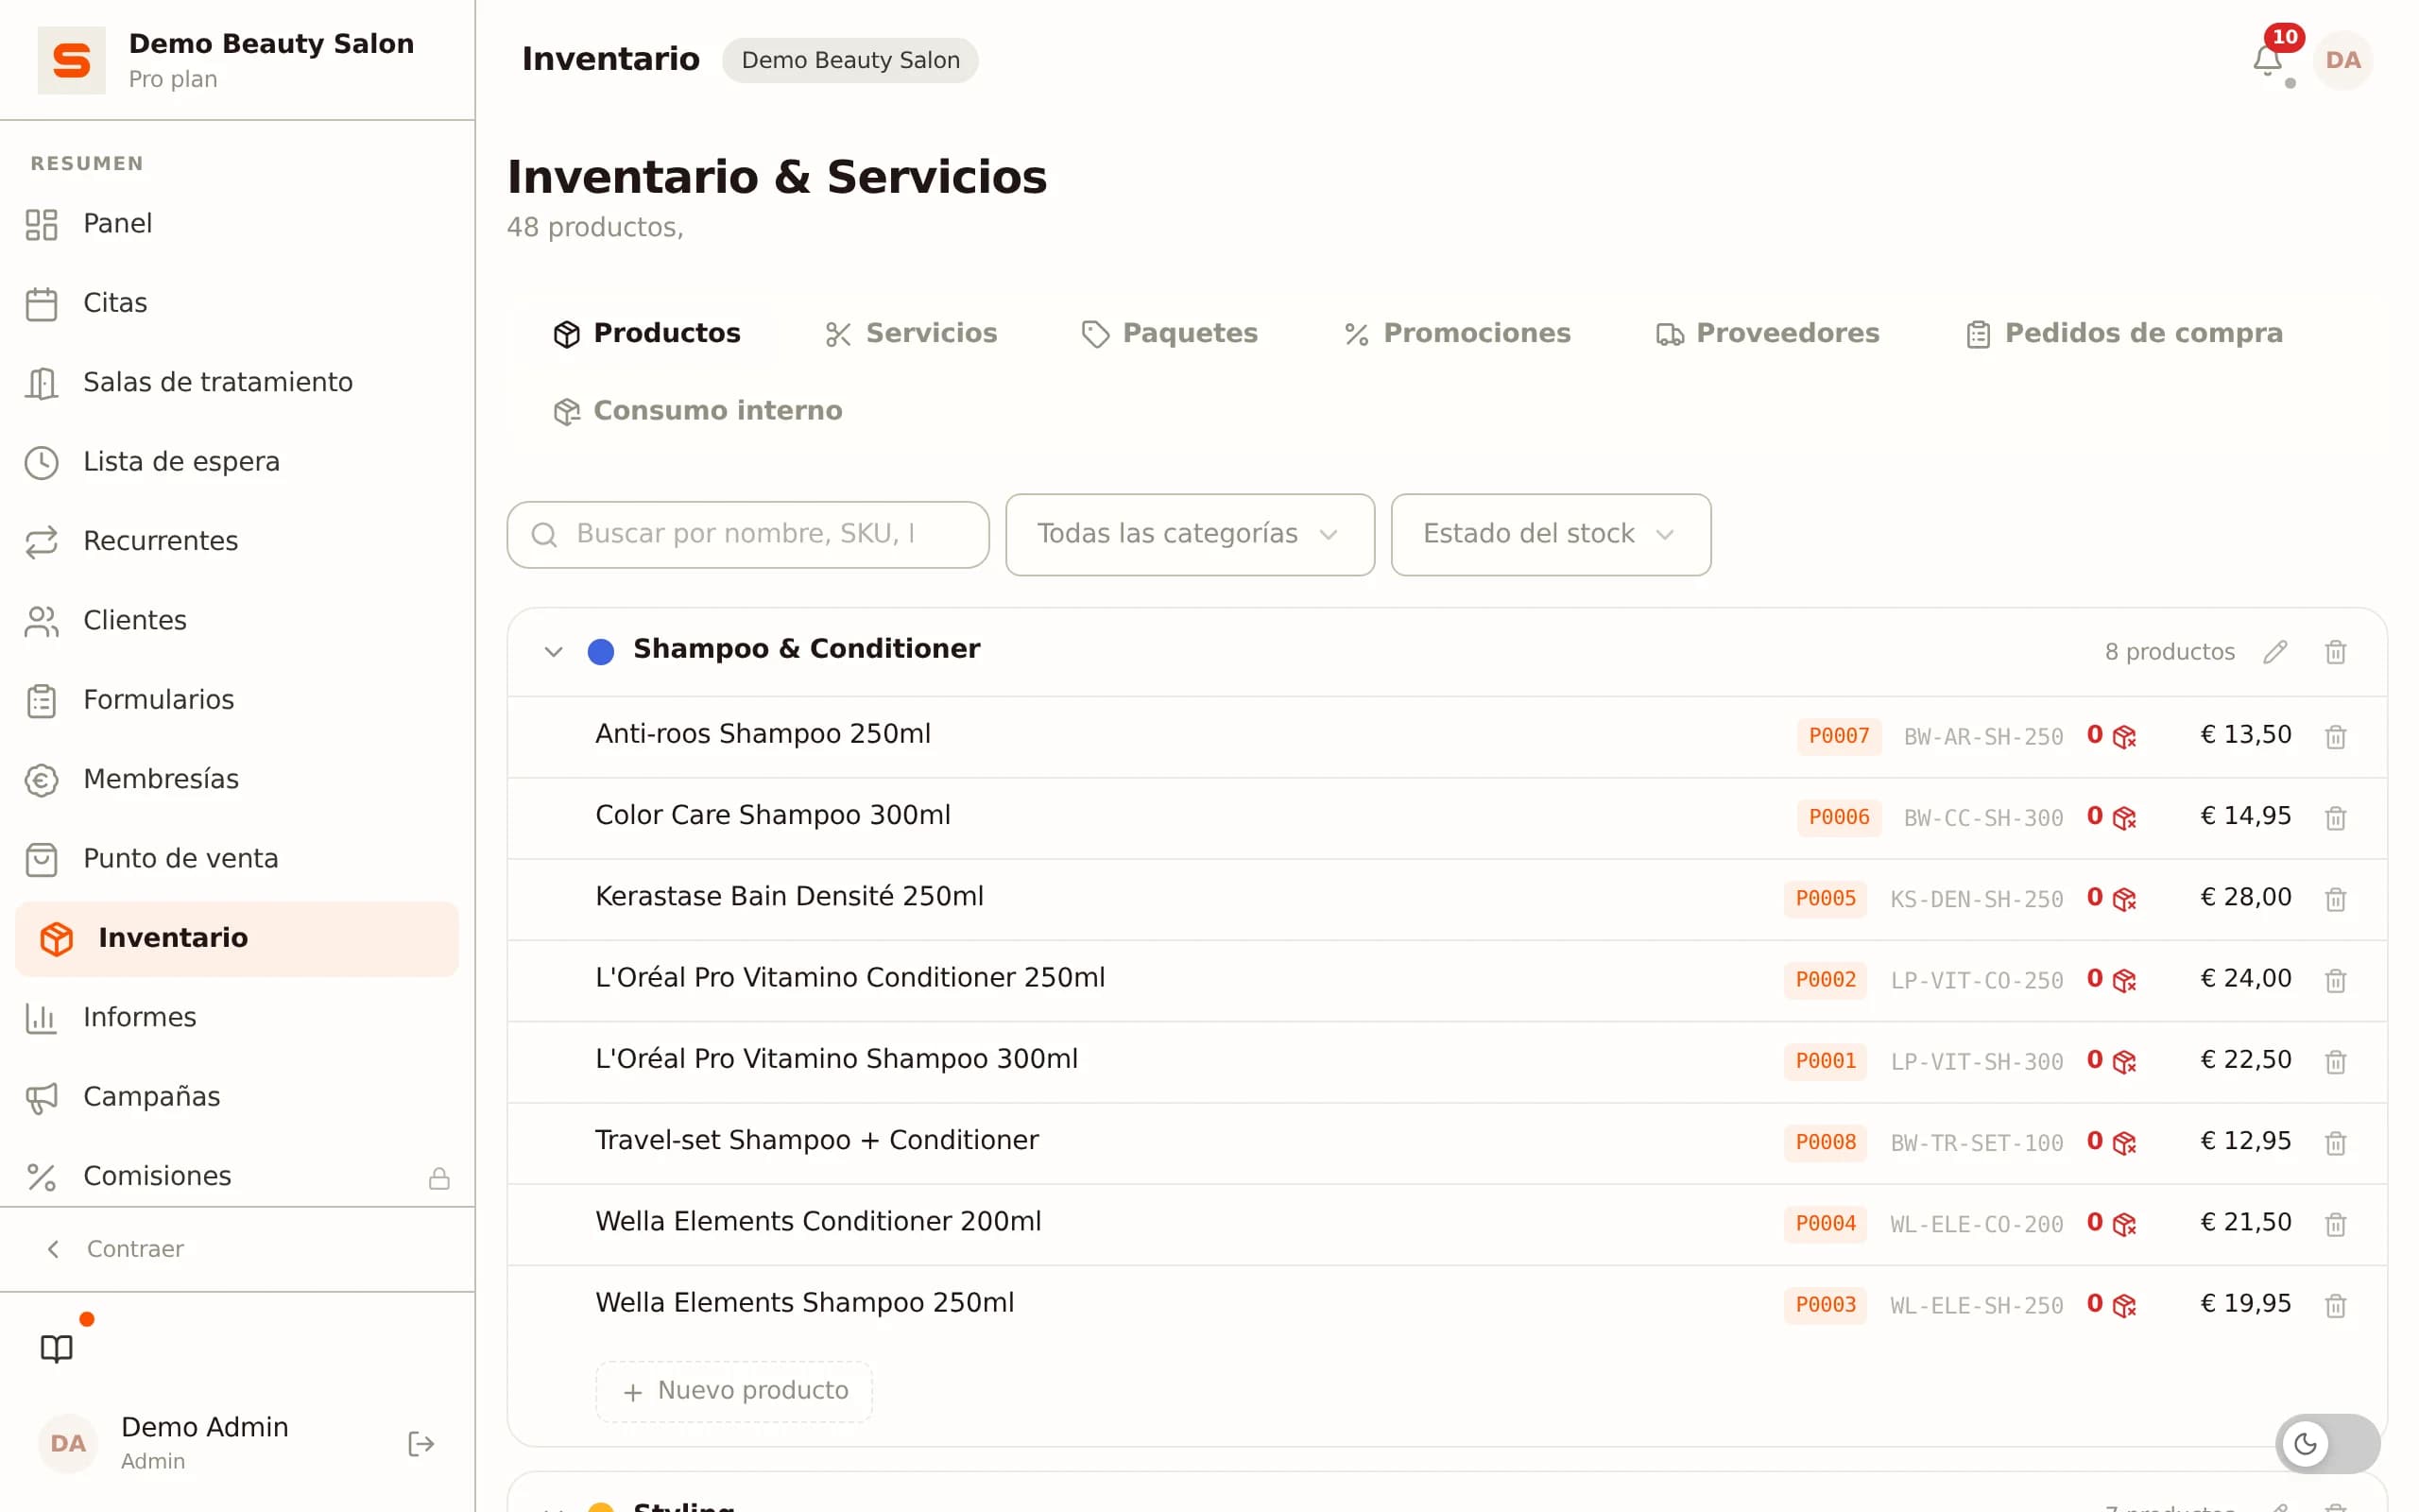Open Punto de venta
2419x1512 pixels.
pyautogui.click(x=237, y=858)
